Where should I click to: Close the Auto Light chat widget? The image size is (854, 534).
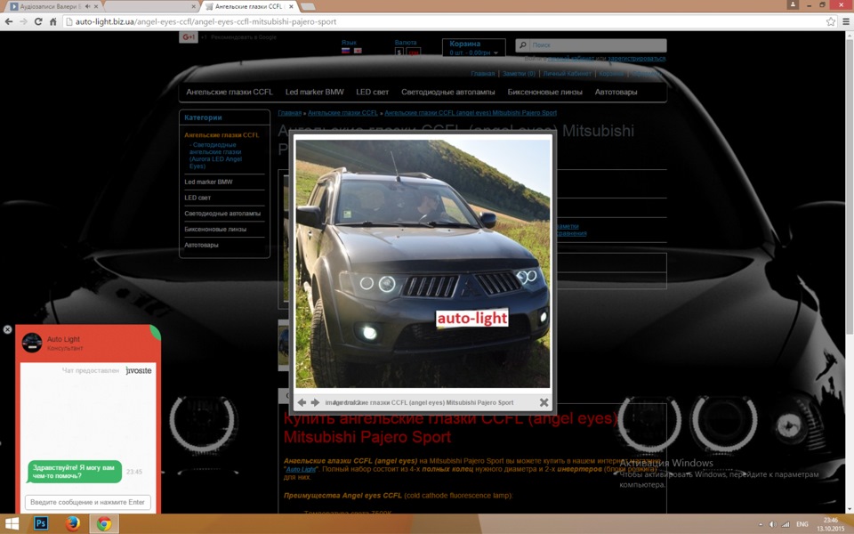tap(8, 329)
